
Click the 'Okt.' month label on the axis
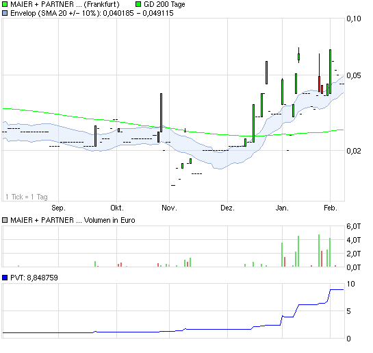117,208
